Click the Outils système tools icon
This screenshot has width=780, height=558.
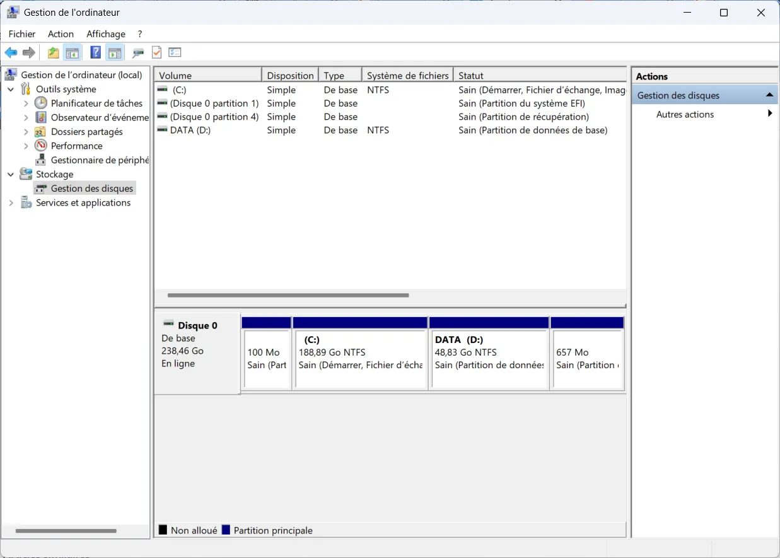point(26,89)
